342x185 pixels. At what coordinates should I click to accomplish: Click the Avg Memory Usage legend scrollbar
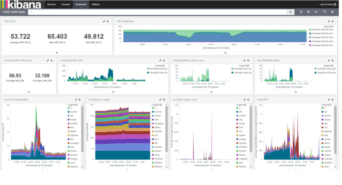click(x=166, y=129)
